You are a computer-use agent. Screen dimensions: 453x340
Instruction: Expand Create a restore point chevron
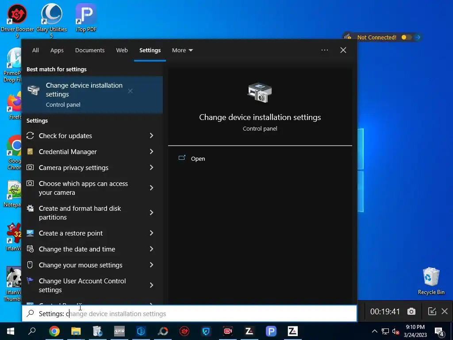[x=151, y=233]
